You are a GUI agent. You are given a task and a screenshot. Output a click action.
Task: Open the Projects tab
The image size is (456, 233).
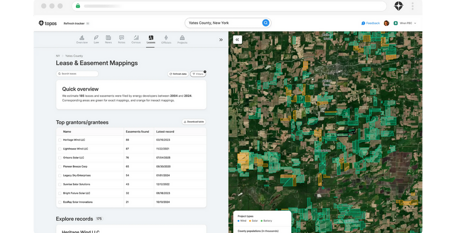click(182, 39)
